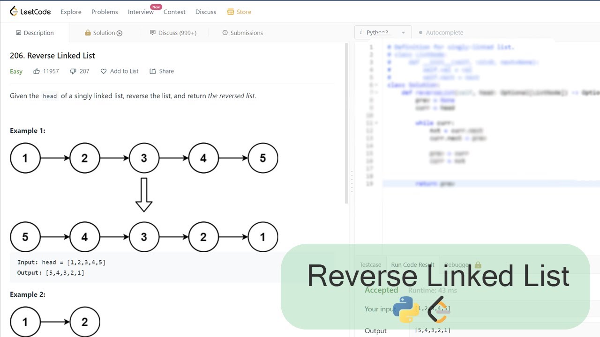
Task: Click the thumbs-up like icon
Action: (37, 71)
